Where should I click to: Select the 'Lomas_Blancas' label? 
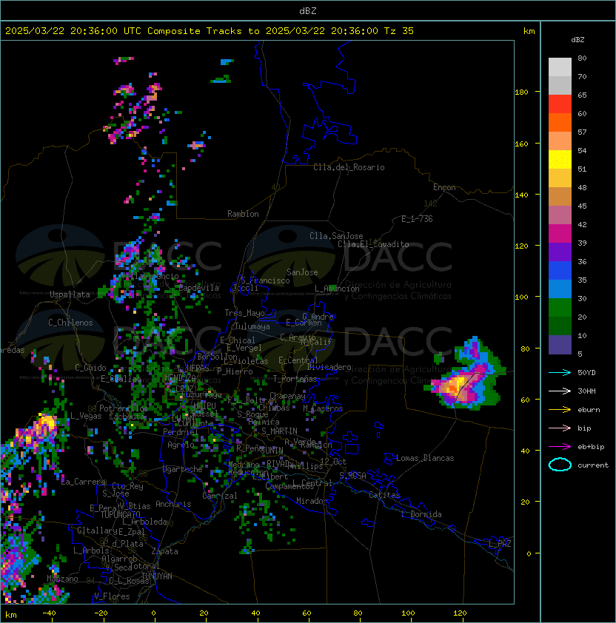pos(425,458)
